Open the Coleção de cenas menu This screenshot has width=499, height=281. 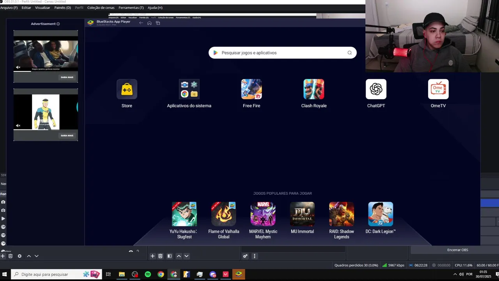(101, 8)
